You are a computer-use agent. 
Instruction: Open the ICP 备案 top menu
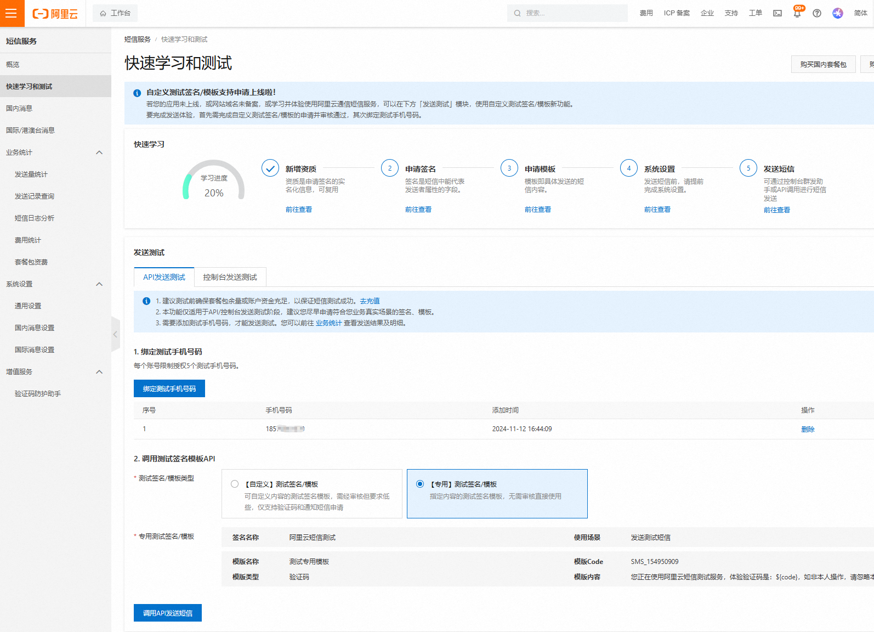click(x=677, y=13)
